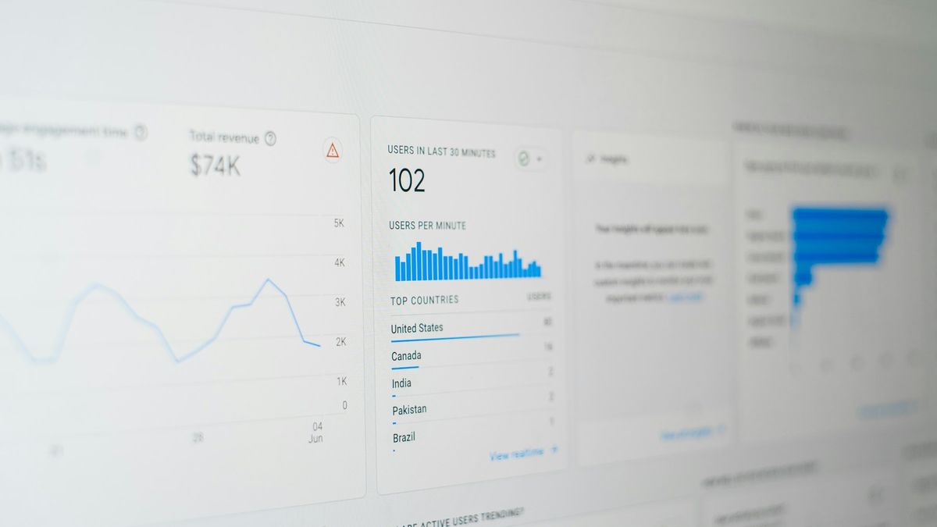Click the tallest bar in Users per minute chart
The image size is (937, 527).
click(x=419, y=261)
